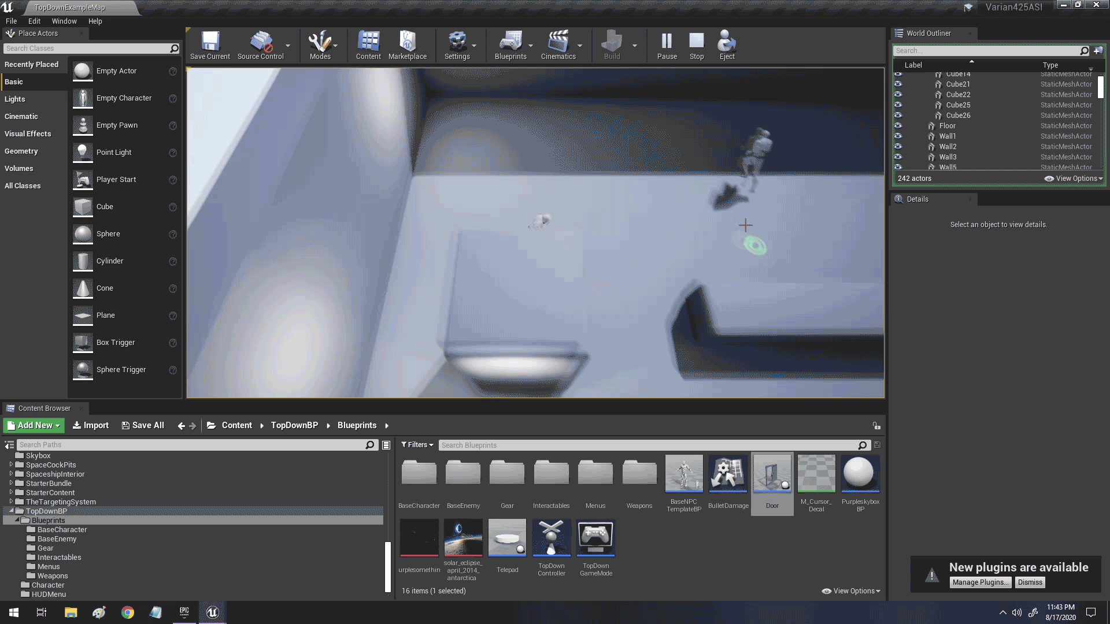Expand the Blueprints toolbar dropdown arrow

point(531,46)
